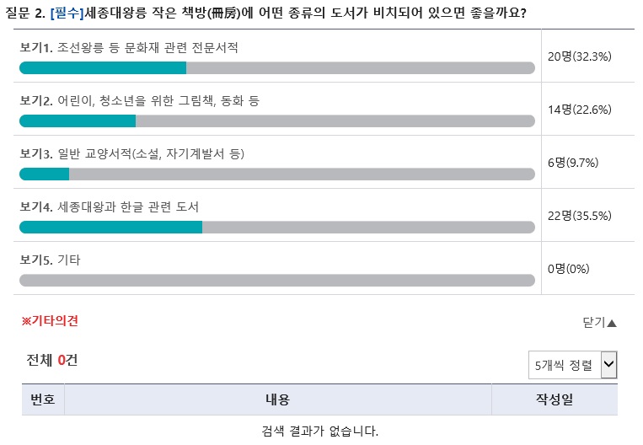Collapse section with 닫기▲ link
643x445 pixels.
click(599, 323)
